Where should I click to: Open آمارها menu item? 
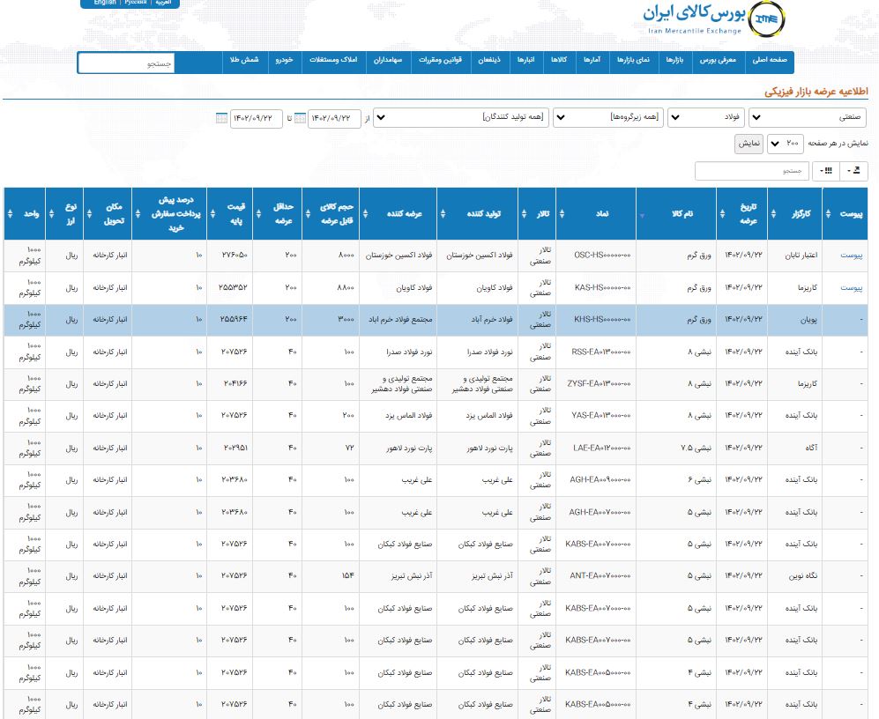592,60
